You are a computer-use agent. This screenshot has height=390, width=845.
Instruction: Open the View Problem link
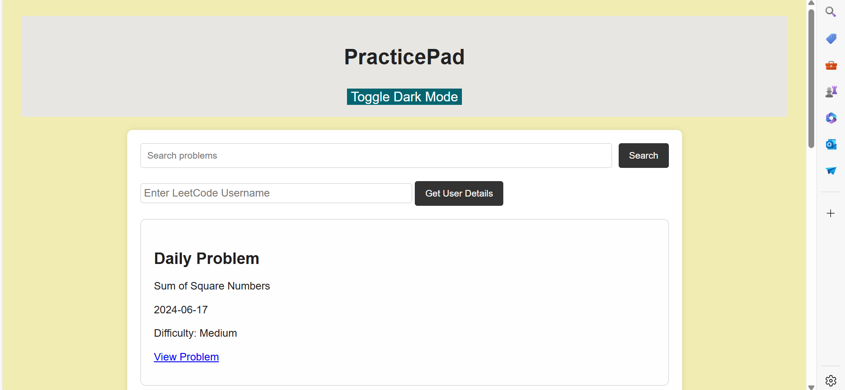[x=186, y=357]
